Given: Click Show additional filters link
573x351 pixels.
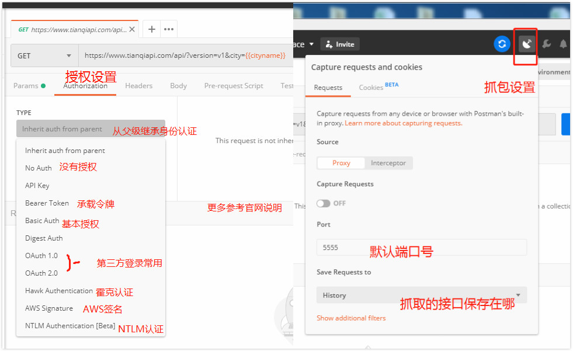Looking at the screenshot, I should click(351, 318).
